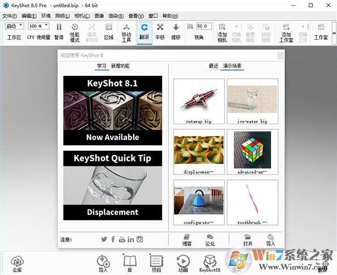Launch KeyShotXR from bottom toolbar

click(210, 264)
